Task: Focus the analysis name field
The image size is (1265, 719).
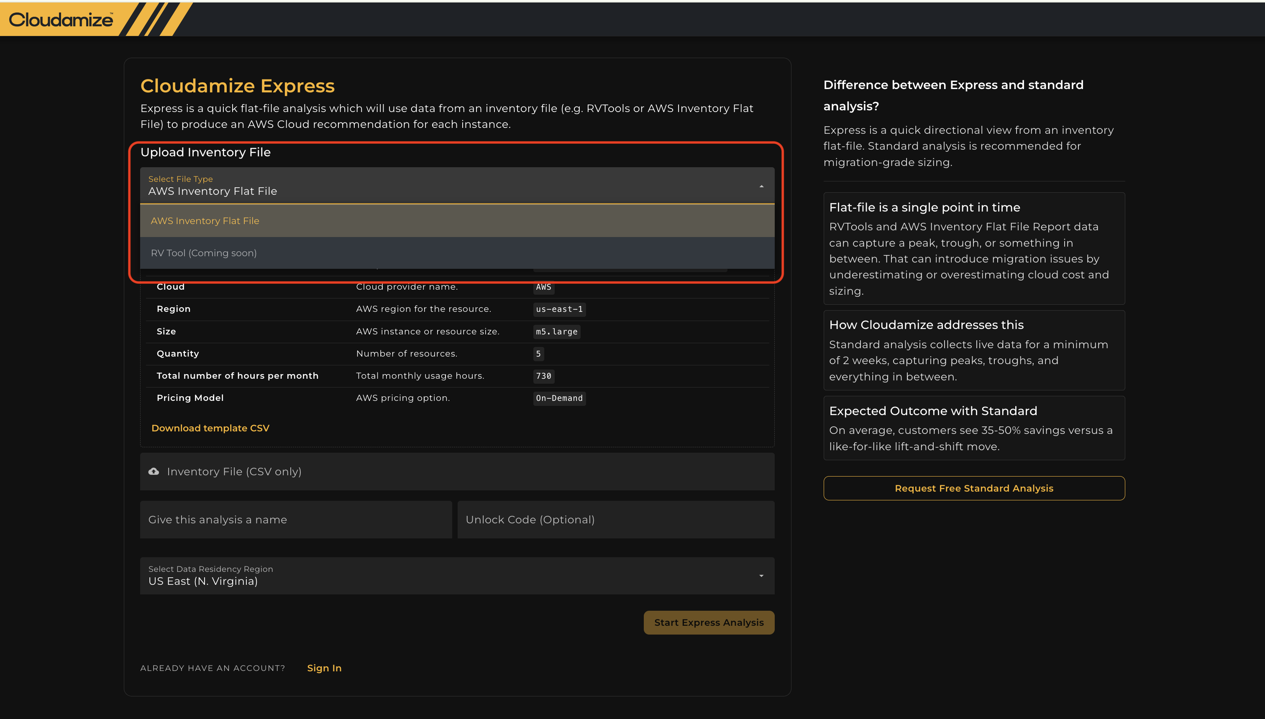Action: (x=296, y=520)
